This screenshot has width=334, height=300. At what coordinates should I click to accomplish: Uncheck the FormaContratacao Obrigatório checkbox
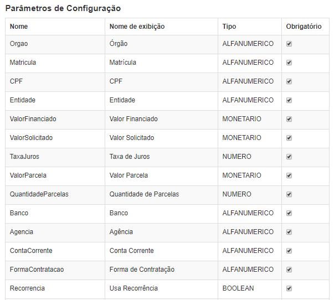[x=289, y=270]
